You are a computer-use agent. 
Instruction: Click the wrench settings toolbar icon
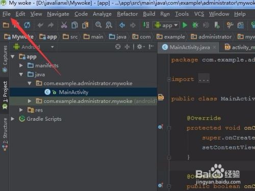pyautogui.click(x=229, y=25)
